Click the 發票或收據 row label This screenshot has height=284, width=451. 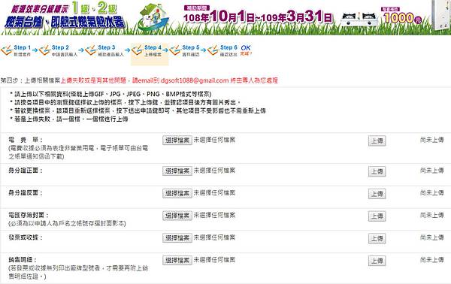[x=26, y=237]
